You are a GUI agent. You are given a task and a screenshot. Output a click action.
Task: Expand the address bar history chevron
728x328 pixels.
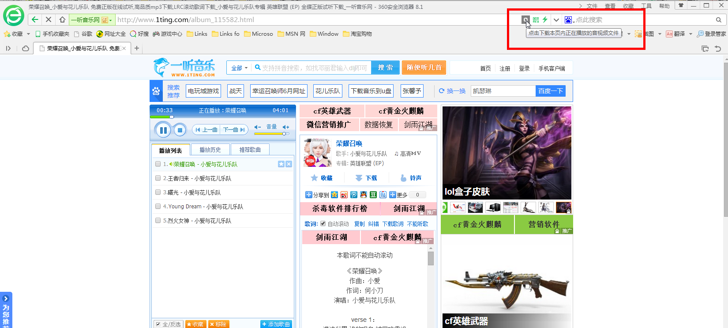pos(556,20)
